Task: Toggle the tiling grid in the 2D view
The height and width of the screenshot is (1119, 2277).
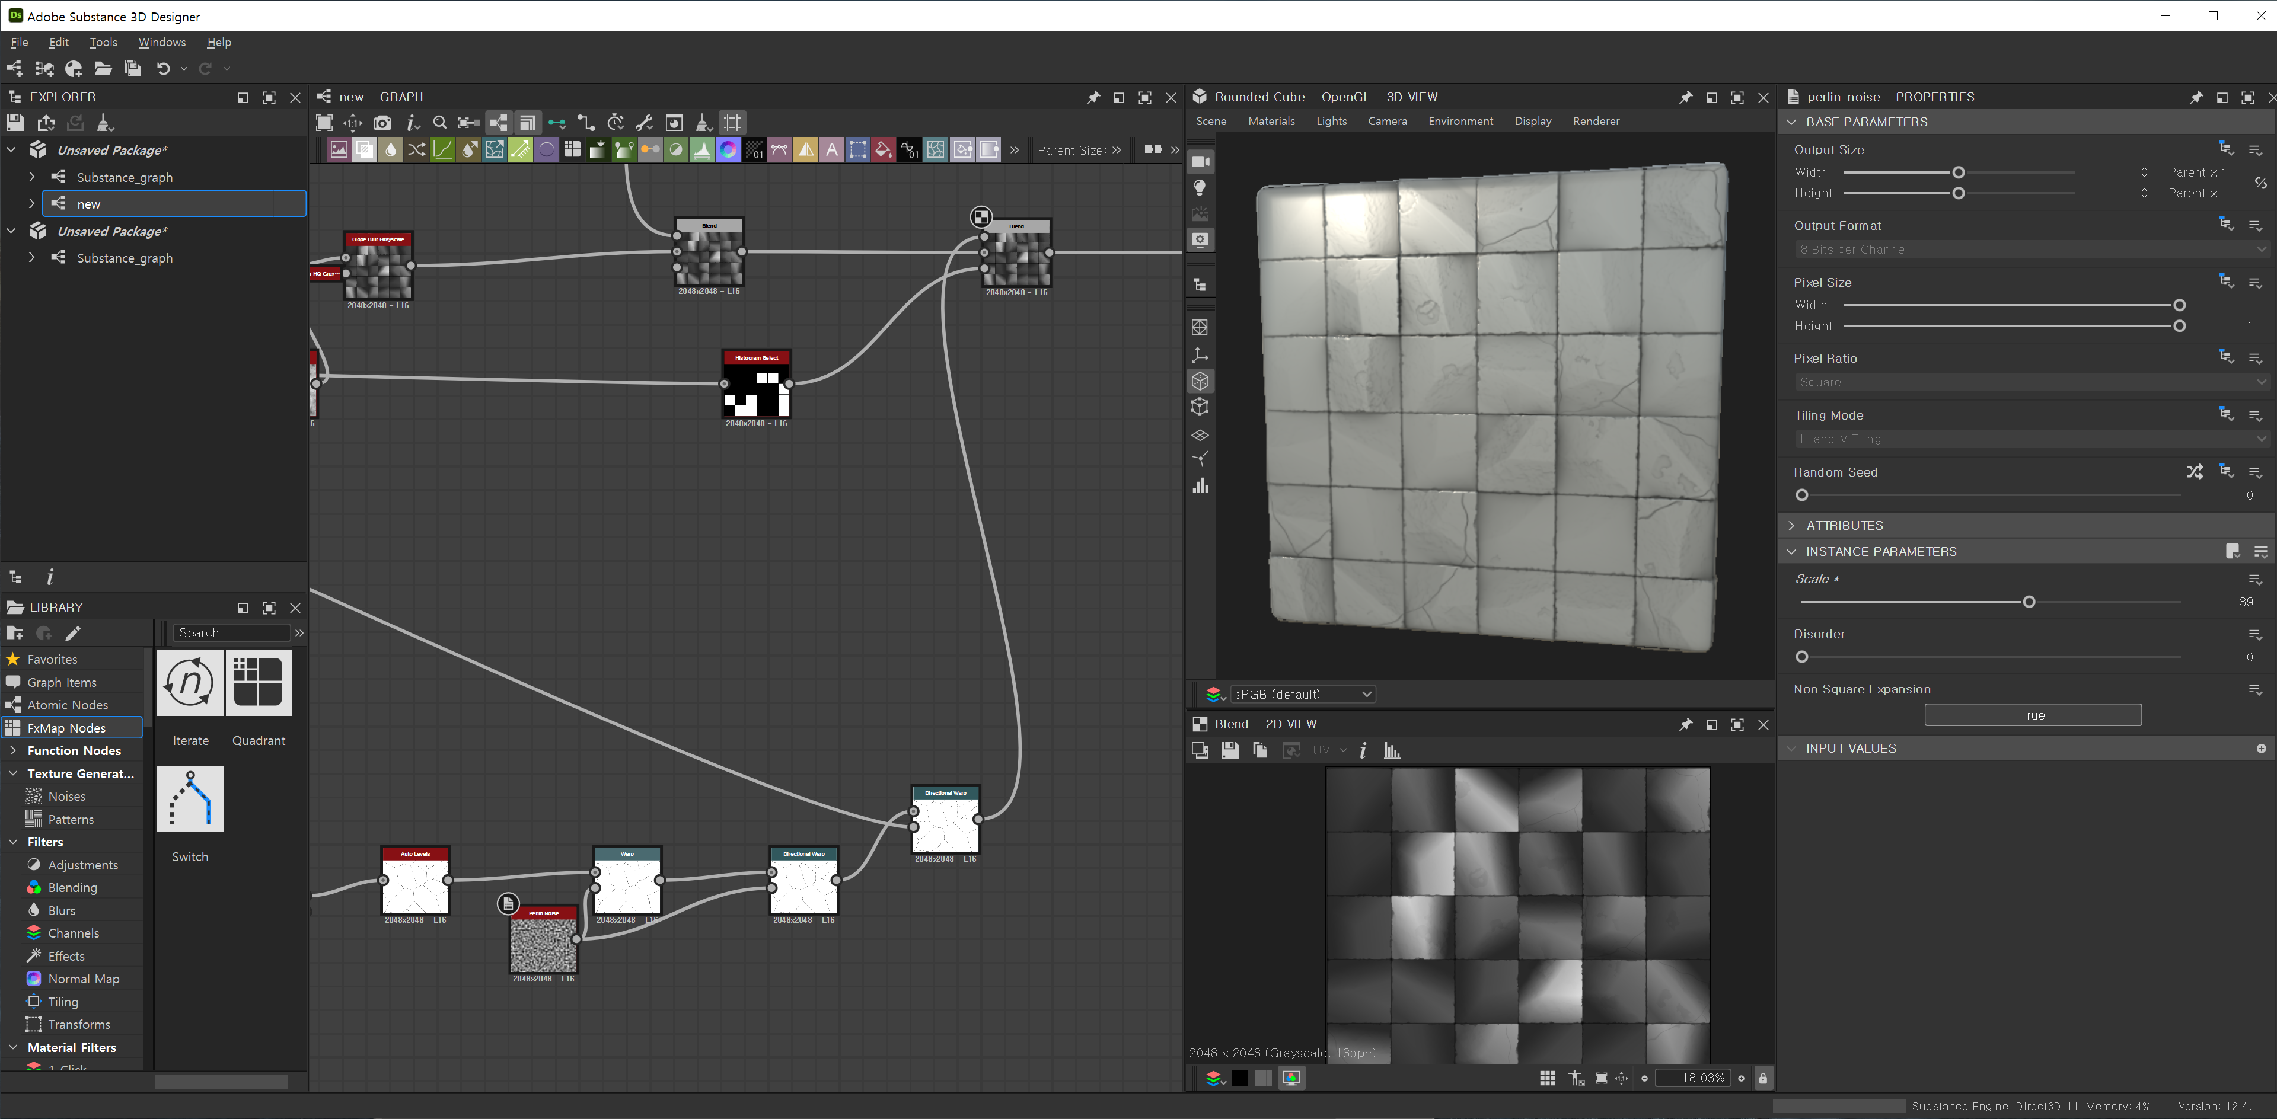Action: [1547, 1078]
